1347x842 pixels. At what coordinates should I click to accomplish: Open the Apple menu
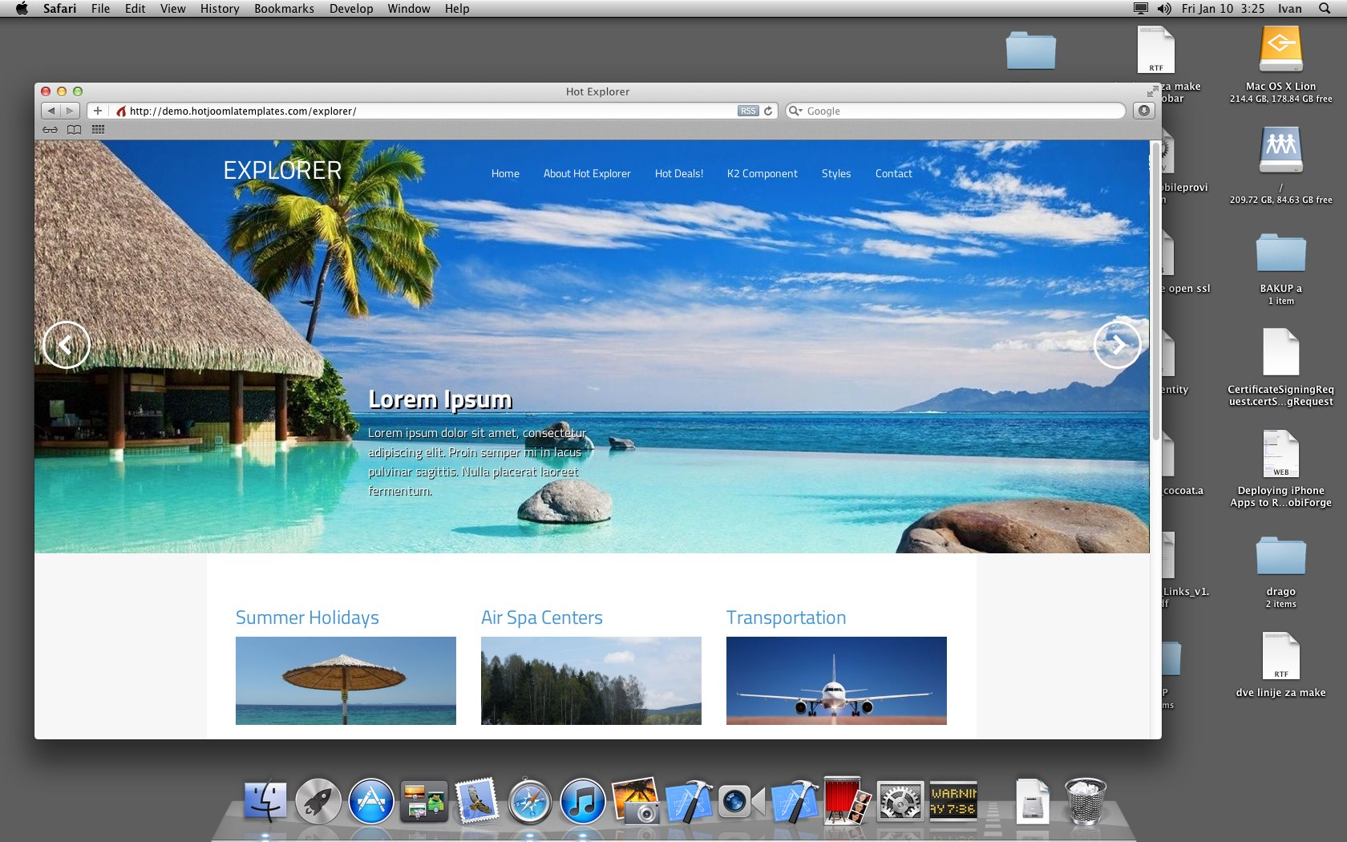[x=22, y=8]
